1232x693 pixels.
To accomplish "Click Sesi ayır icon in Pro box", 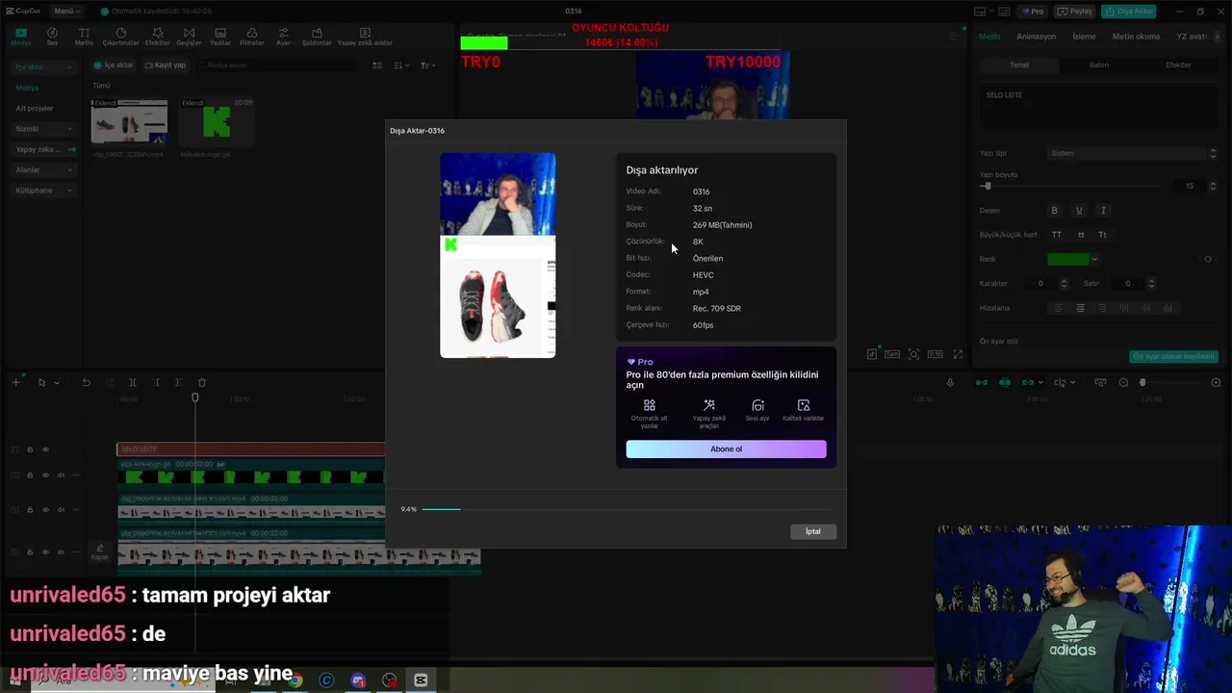I will point(757,405).
